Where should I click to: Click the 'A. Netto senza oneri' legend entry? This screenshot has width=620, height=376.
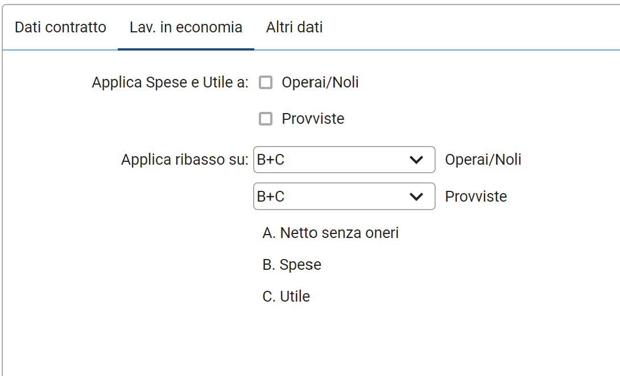click(x=330, y=233)
